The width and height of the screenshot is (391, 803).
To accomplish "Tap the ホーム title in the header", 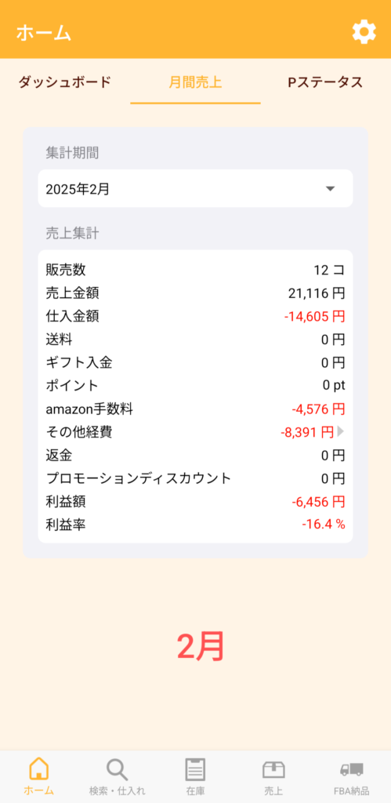I will [x=44, y=33].
